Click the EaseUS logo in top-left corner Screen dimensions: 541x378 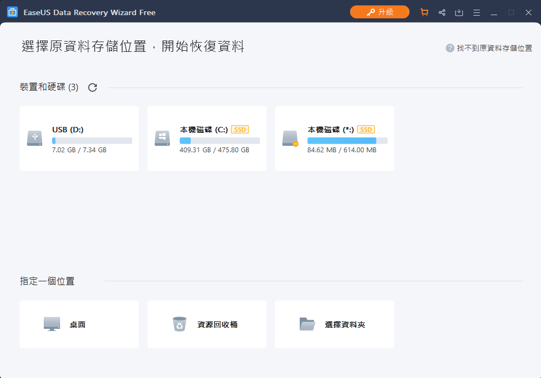pos(12,12)
